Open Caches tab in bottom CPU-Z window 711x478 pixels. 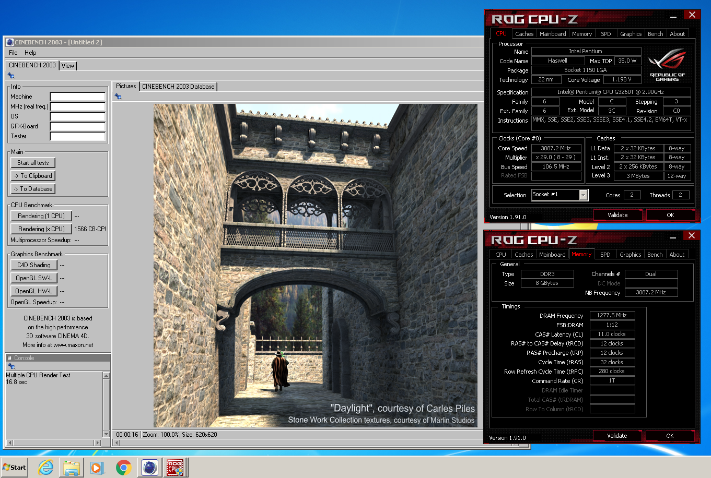tap(524, 255)
